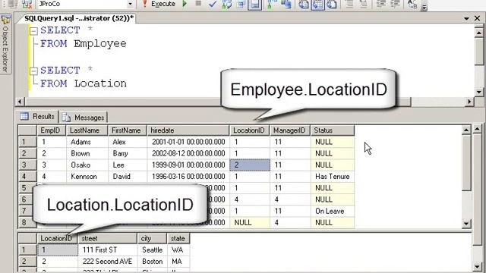Click the Status column header
This screenshot has width=486, height=273.
[333, 130]
